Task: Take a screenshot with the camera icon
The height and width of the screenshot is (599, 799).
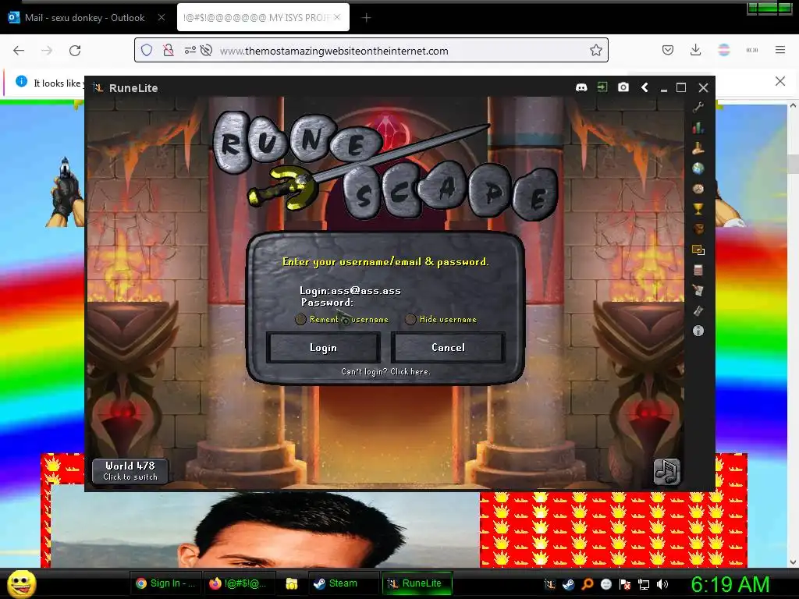Action: [623, 87]
